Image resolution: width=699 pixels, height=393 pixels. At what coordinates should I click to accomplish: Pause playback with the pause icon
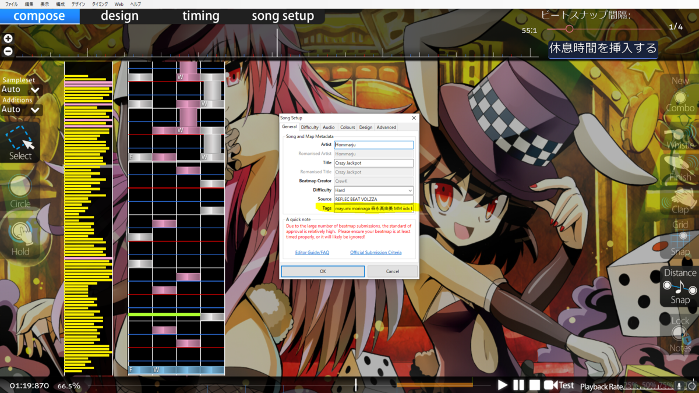click(x=518, y=385)
